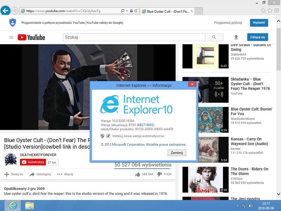This screenshot has height=211, width=281.
Task: Click the Microsoft Corporation copyright link
Action: click(143, 145)
